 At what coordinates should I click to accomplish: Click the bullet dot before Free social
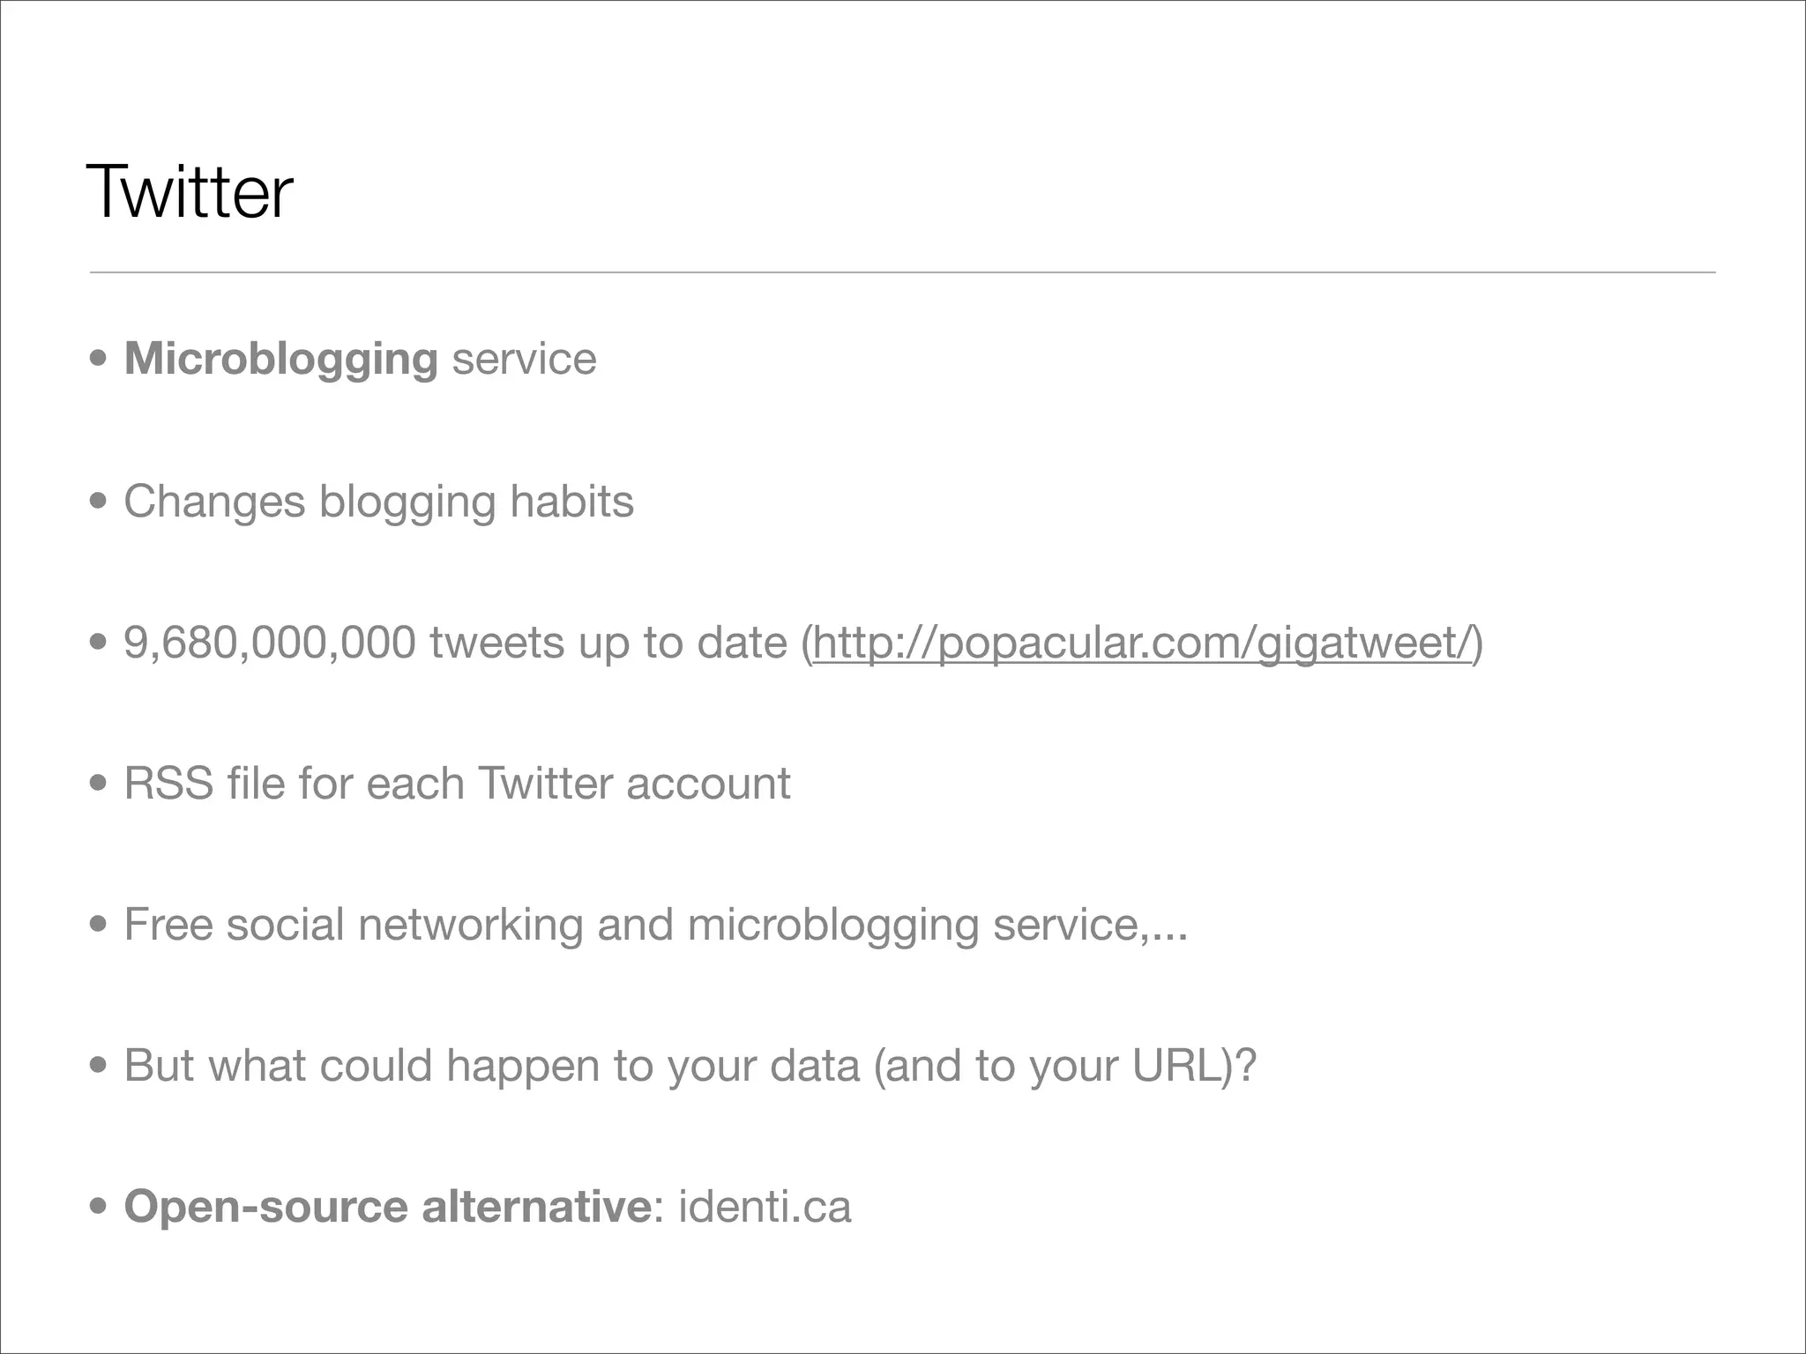99,925
